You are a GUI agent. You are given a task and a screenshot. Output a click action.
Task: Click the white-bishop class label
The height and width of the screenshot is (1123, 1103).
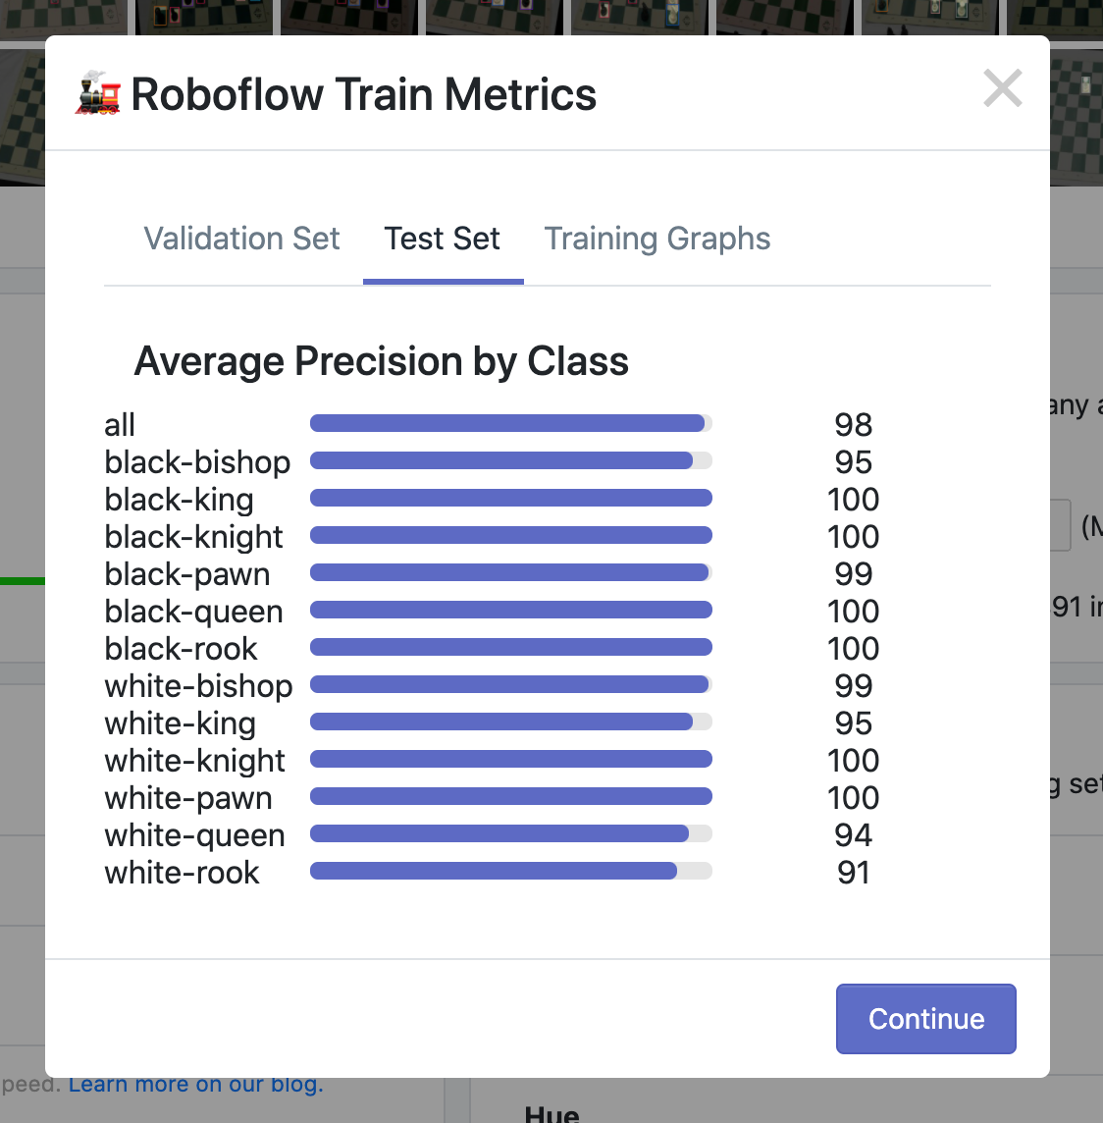click(198, 686)
